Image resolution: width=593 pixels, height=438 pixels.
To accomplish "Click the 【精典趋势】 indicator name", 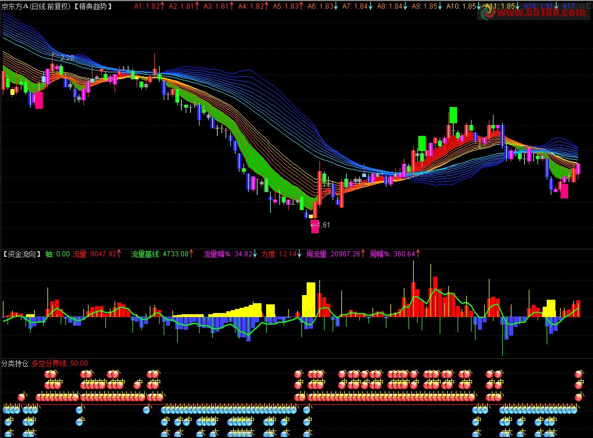I will click(x=92, y=6).
